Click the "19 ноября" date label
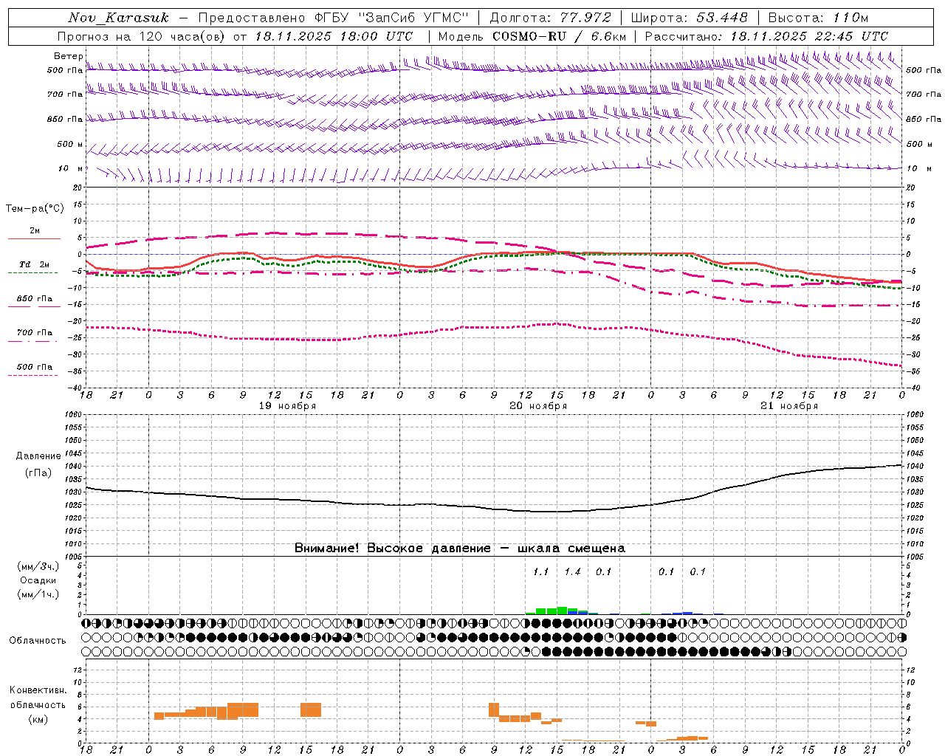This screenshot has width=945, height=756. (287, 406)
